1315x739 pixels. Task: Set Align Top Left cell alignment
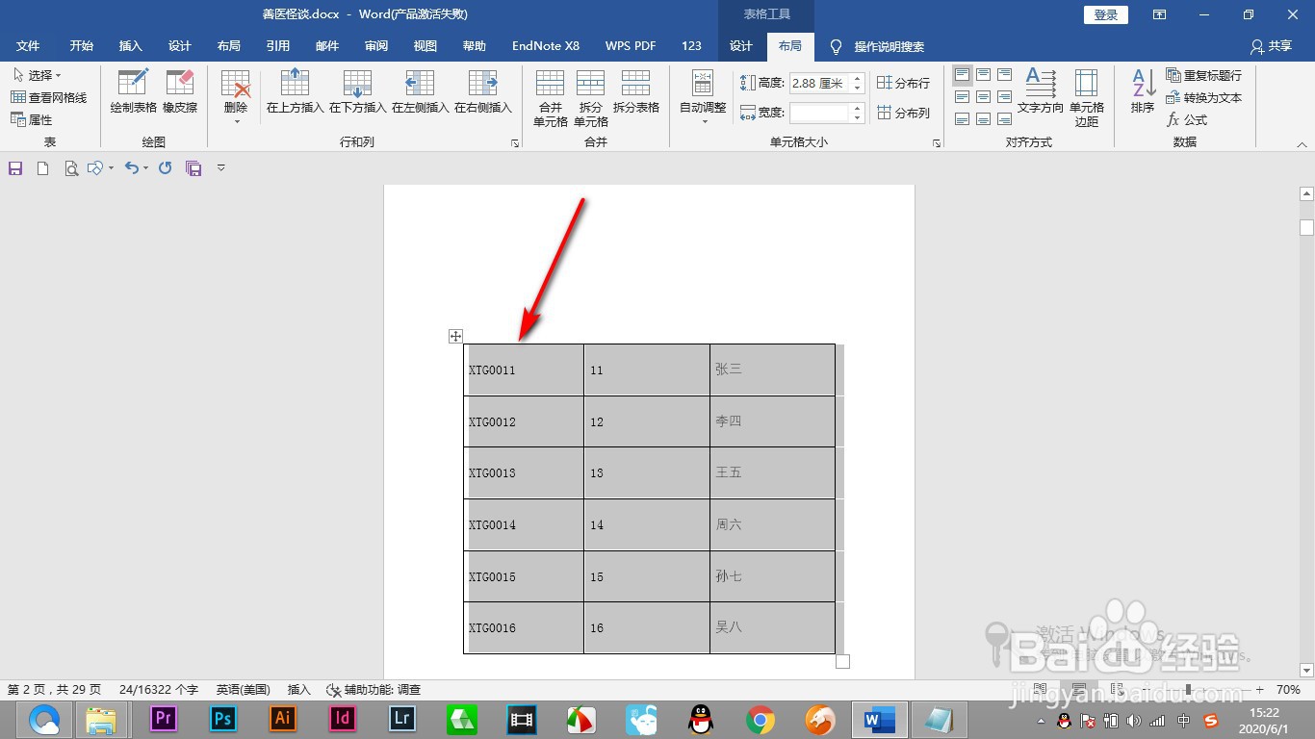(x=963, y=75)
